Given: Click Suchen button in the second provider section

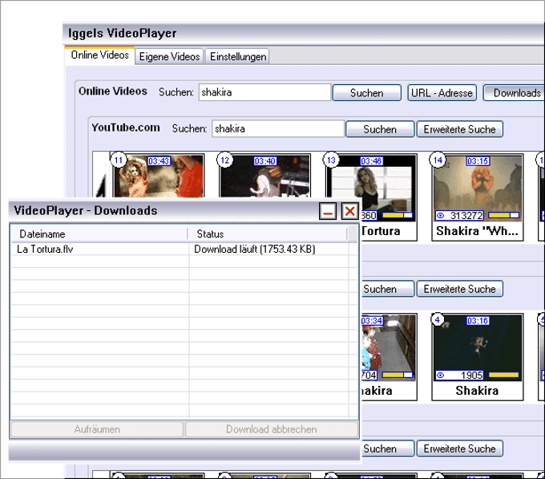Looking at the screenshot, I should [388, 289].
